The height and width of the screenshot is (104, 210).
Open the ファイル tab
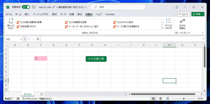[9, 14]
